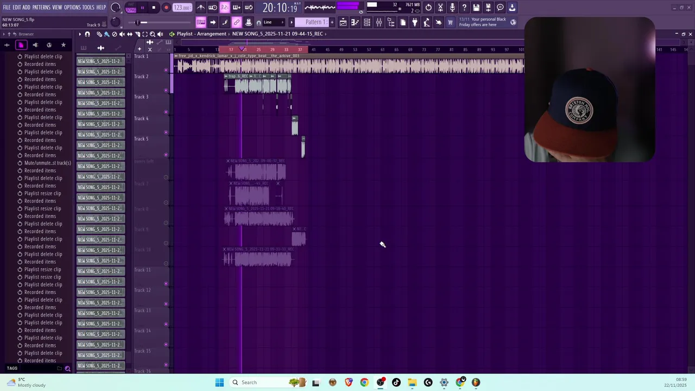695x391 pixels.
Task: Open Windows Start button
Action: 219,382
